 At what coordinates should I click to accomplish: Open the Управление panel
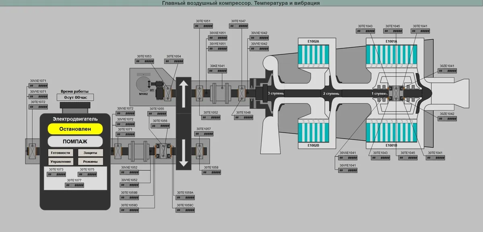point(60,162)
